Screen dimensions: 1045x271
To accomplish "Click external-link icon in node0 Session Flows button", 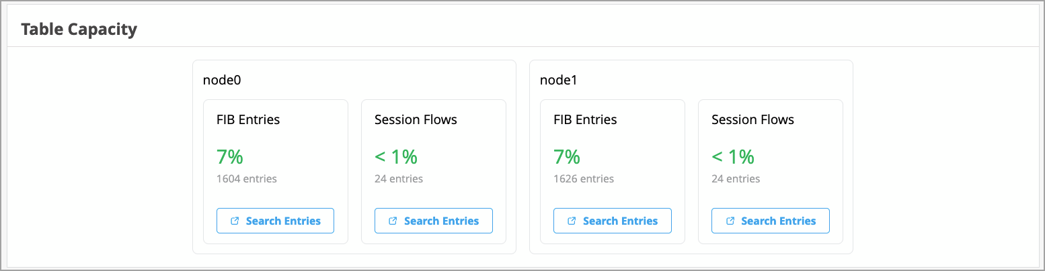I will tap(393, 221).
